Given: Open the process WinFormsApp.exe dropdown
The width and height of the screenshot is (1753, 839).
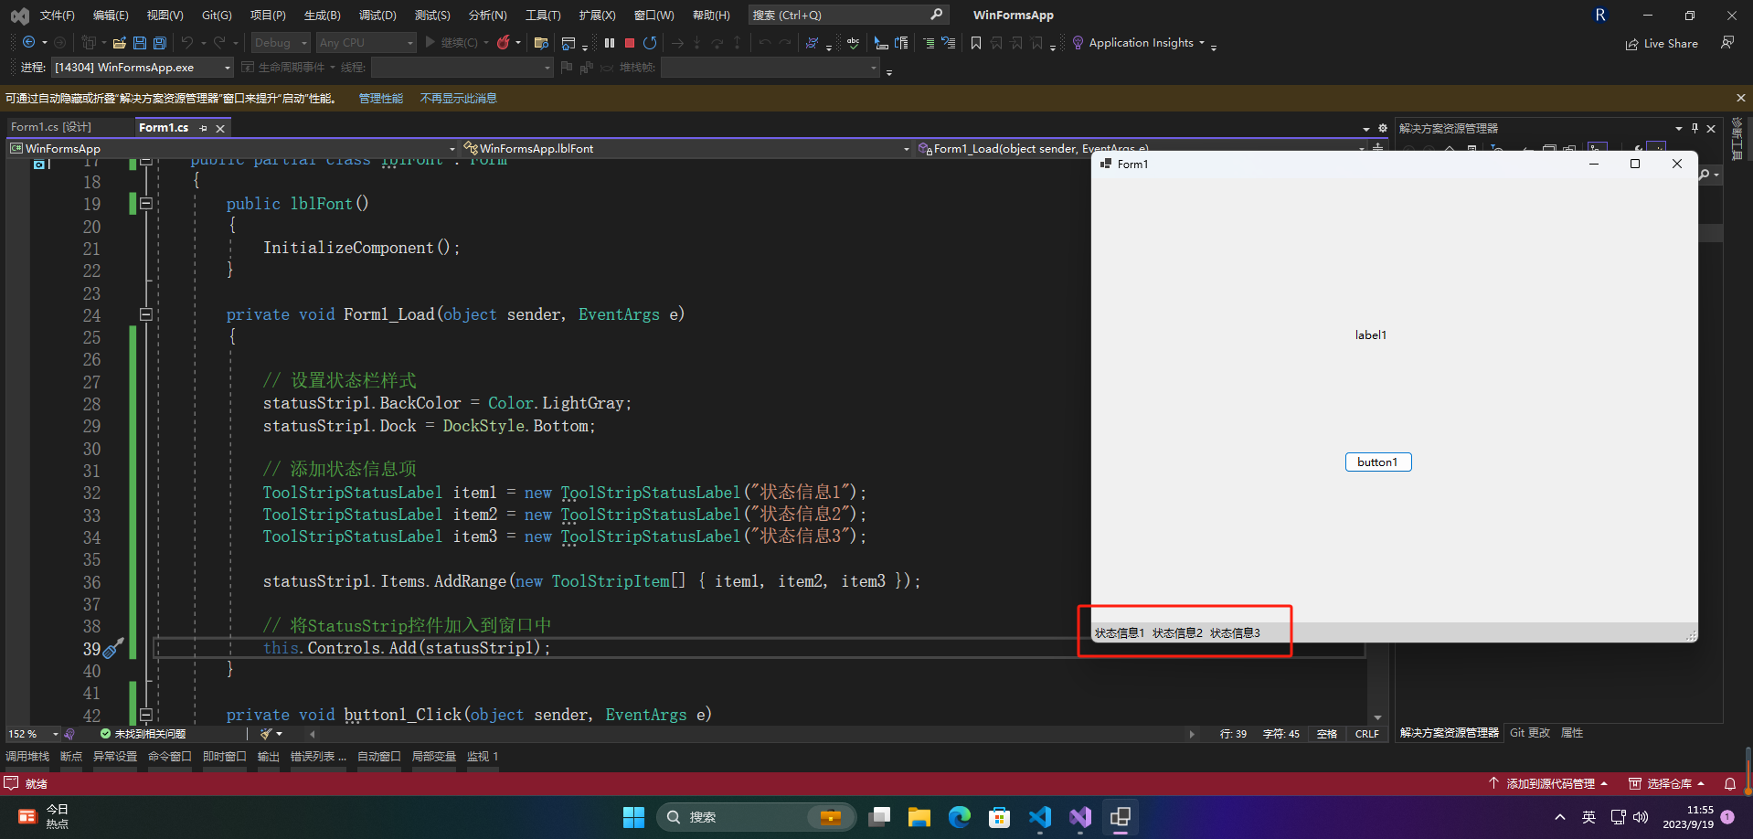Looking at the screenshot, I should (142, 68).
